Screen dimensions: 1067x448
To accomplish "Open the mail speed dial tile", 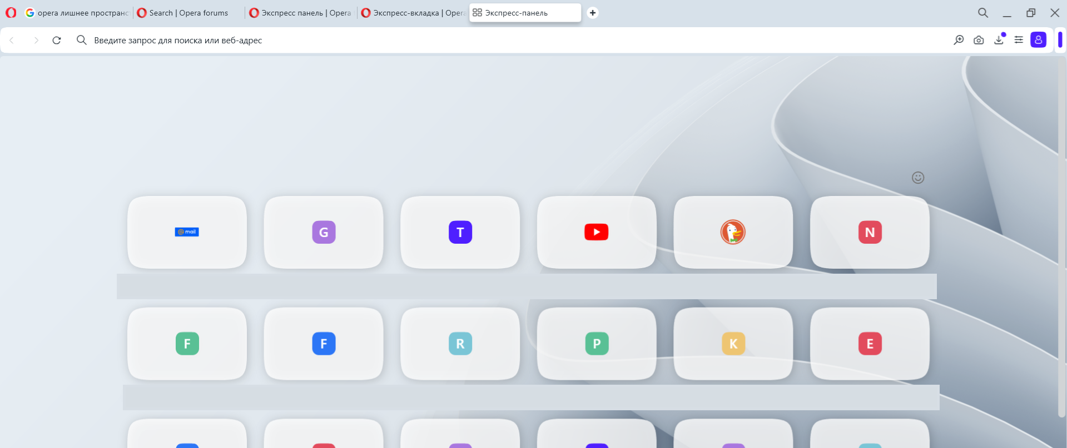I will pos(187,232).
